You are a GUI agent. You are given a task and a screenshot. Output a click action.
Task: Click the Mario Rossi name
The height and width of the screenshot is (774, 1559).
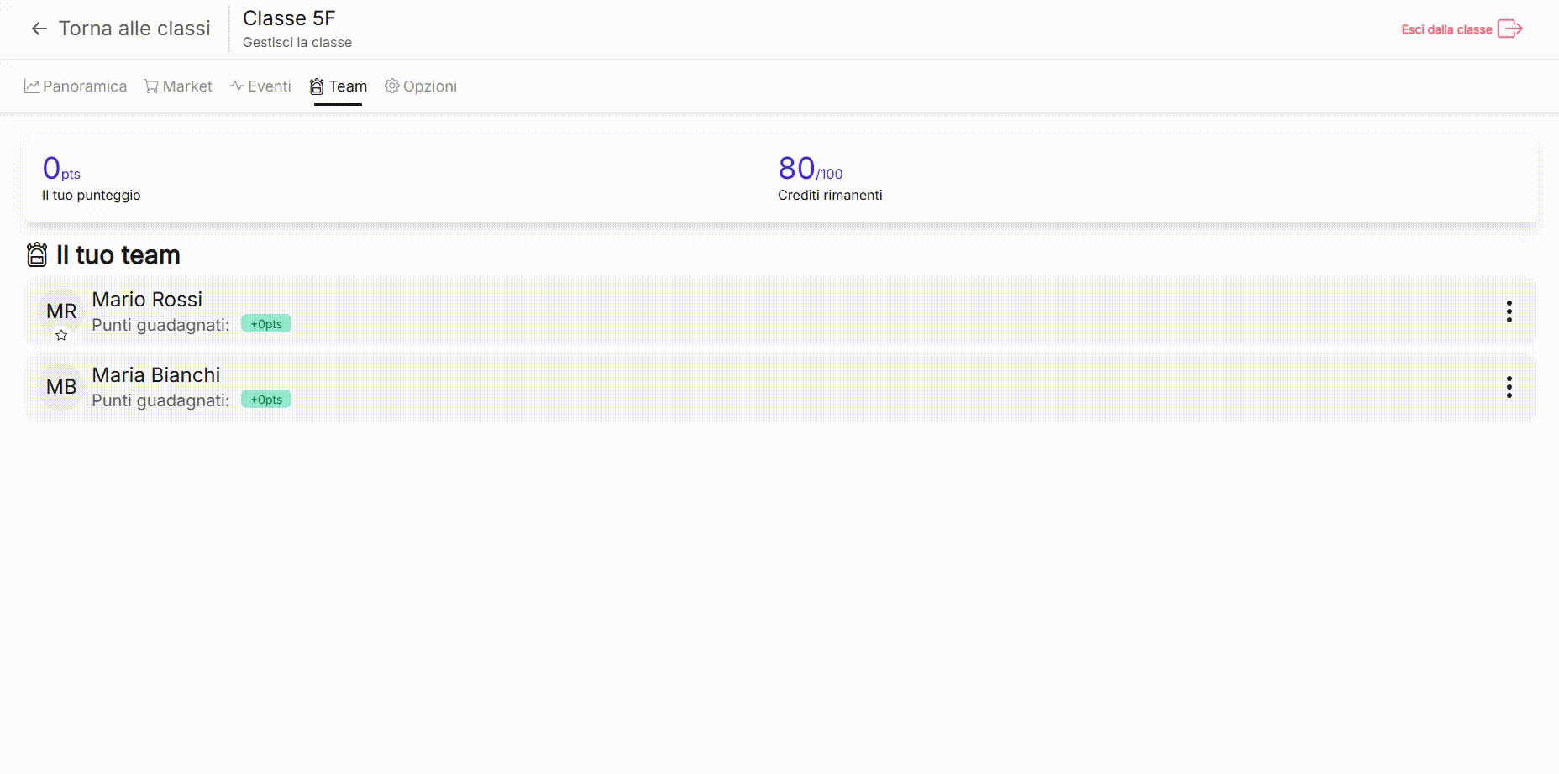(x=147, y=300)
